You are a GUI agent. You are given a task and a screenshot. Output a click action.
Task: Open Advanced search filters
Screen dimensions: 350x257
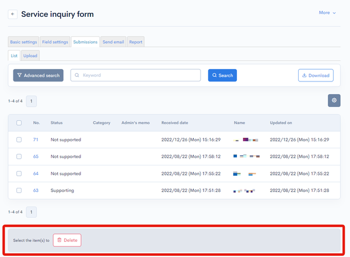click(38, 76)
